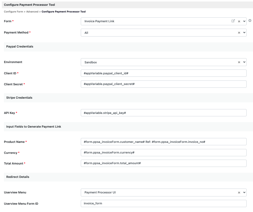Click the Product Name input field
Image resolution: width=253 pixels, height=212 pixels.
(x=163, y=142)
